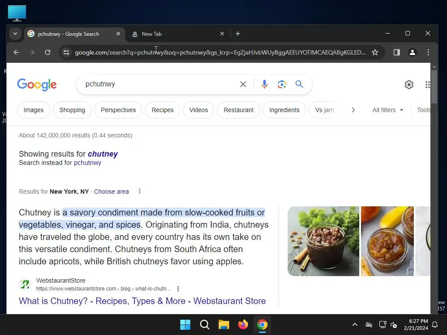The height and width of the screenshot is (335, 447).
Task: Click the WebstaurantStore site favicon
Action: [25, 284]
